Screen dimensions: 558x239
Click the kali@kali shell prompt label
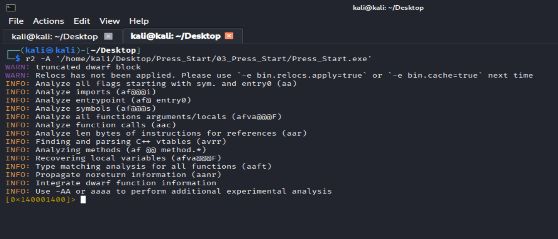(50, 50)
